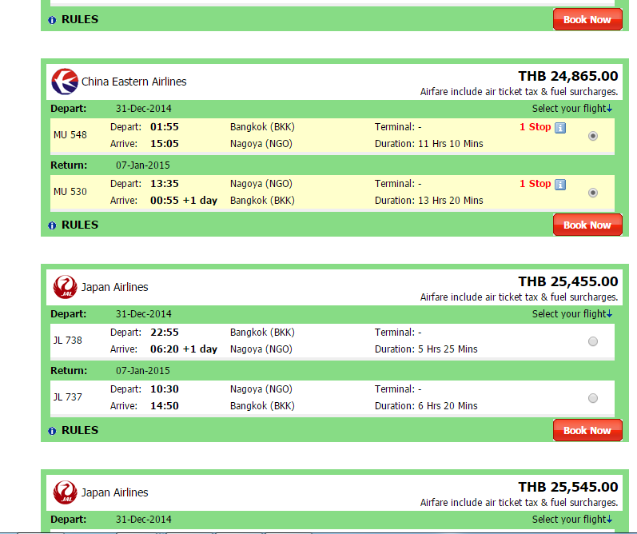This screenshot has width=637, height=534.
Task: Click arrival time '06:20 +1 day'
Action: click(x=184, y=349)
